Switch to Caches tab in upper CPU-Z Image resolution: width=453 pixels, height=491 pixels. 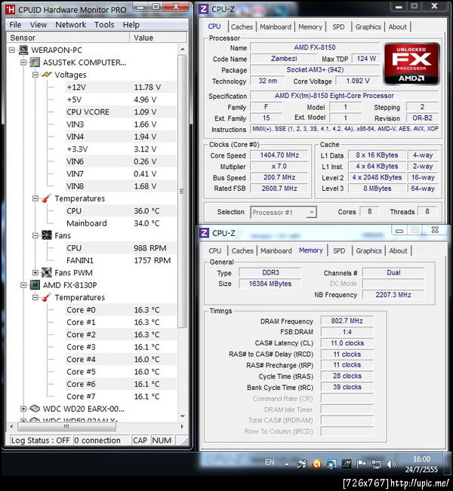(x=242, y=27)
